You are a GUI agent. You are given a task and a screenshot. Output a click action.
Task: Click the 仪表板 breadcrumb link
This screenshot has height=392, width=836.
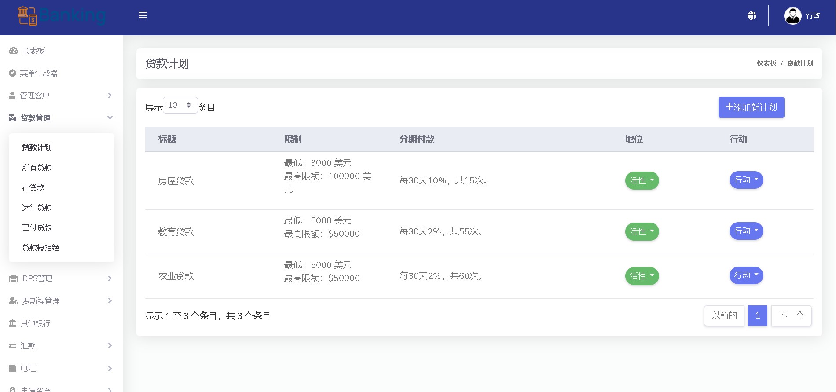click(766, 63)
